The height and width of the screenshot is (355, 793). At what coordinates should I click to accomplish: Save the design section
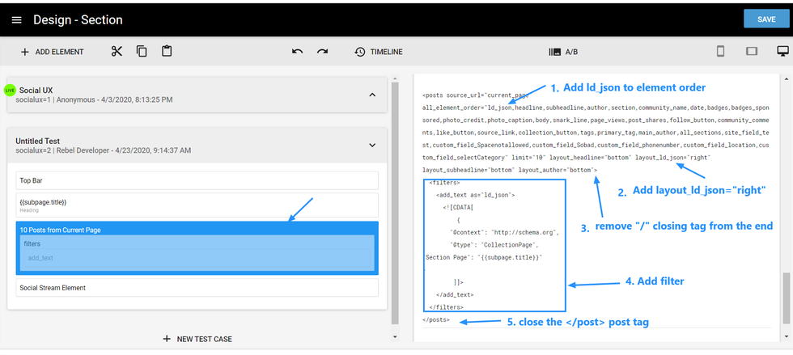point(765,19)
